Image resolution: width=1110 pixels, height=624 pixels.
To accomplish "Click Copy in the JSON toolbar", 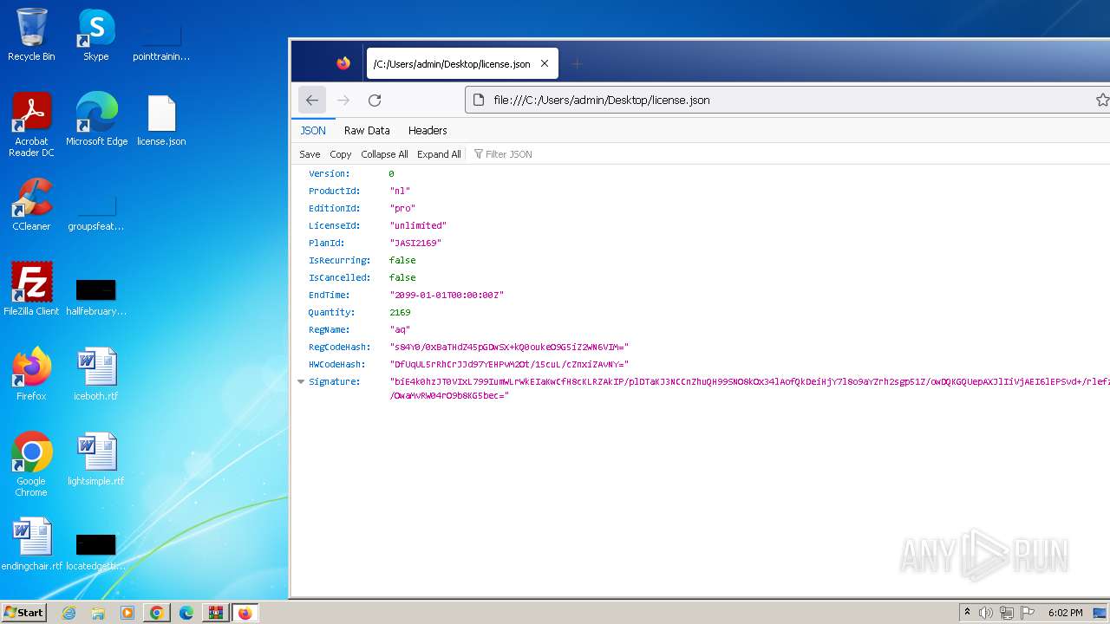I will (x=341, y=154).
